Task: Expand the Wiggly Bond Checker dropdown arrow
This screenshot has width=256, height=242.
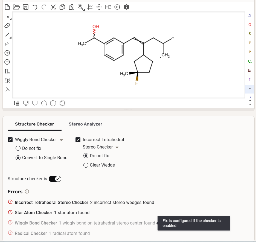Action: pyautogui.click(x=61, y=140)
